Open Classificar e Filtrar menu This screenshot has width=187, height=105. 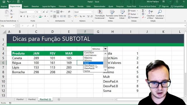tap(151, 14)
